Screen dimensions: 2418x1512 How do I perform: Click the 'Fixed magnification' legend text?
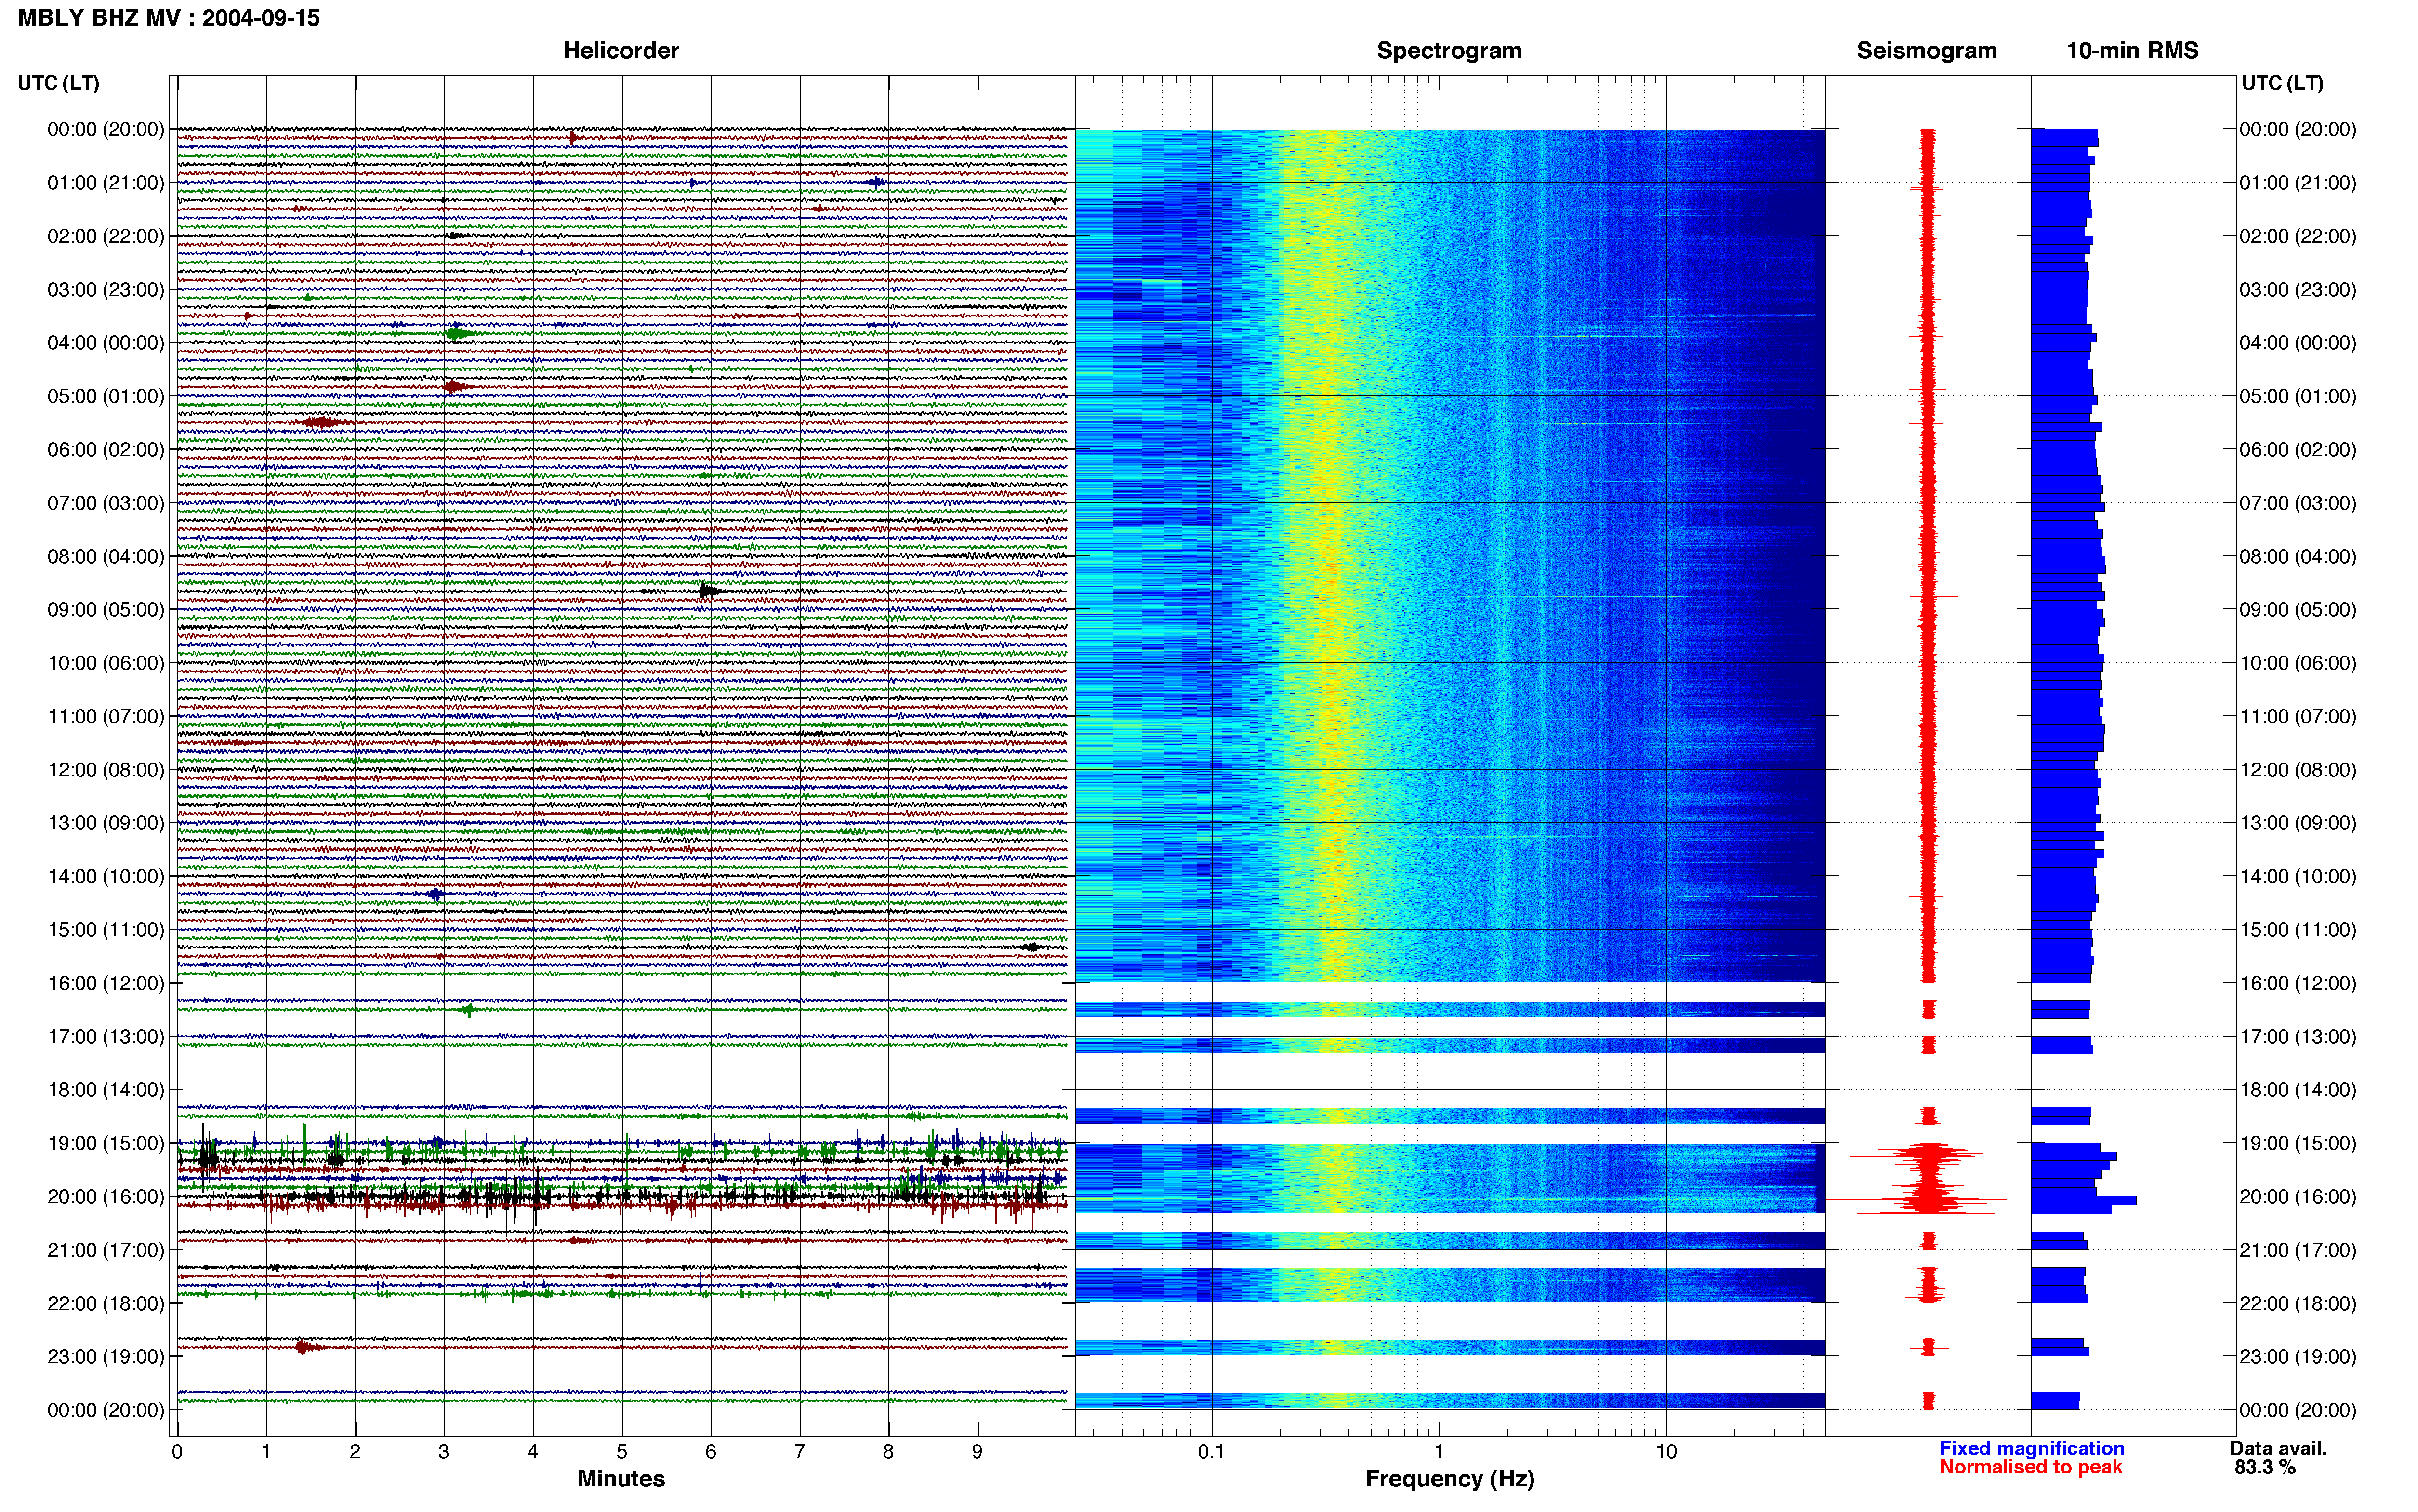click(x=2032, y=1448)
